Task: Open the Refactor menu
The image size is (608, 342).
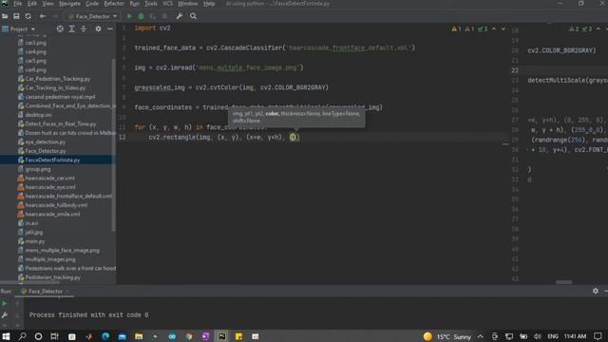Action: point(114,4)
